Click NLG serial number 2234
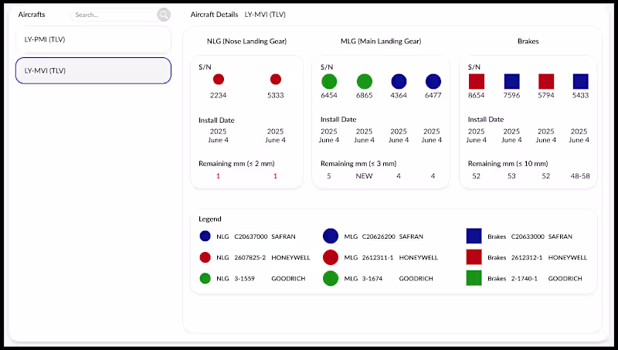Viewport: 618px width, 350px height. click(219, 95)
